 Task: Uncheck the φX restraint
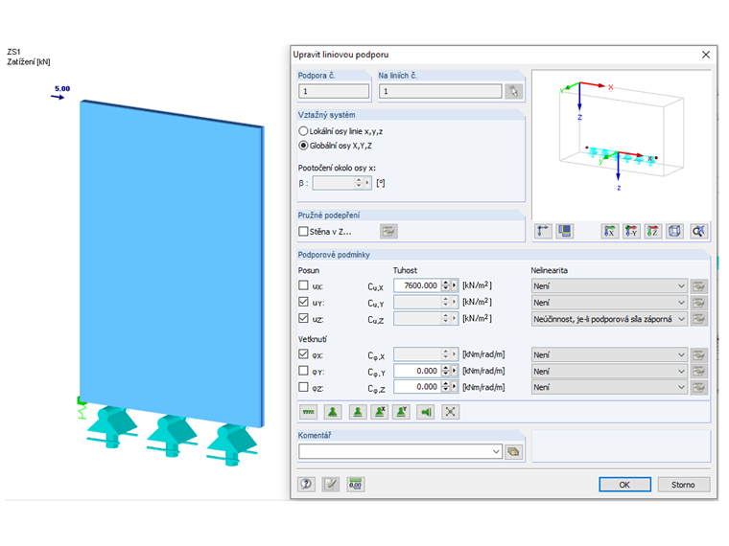303,354
